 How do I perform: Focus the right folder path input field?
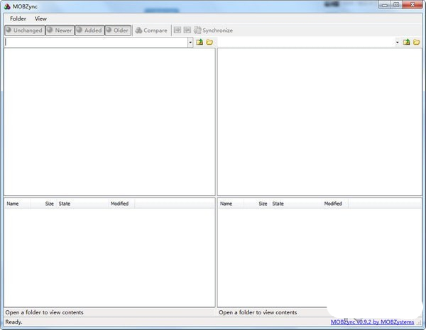pos(306,43)
